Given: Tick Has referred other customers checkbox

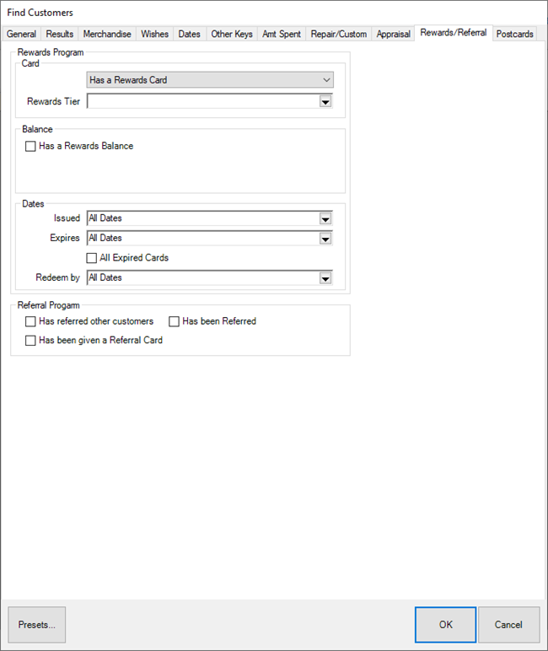Looking at the screenshot, I should (x=31, y=322).
